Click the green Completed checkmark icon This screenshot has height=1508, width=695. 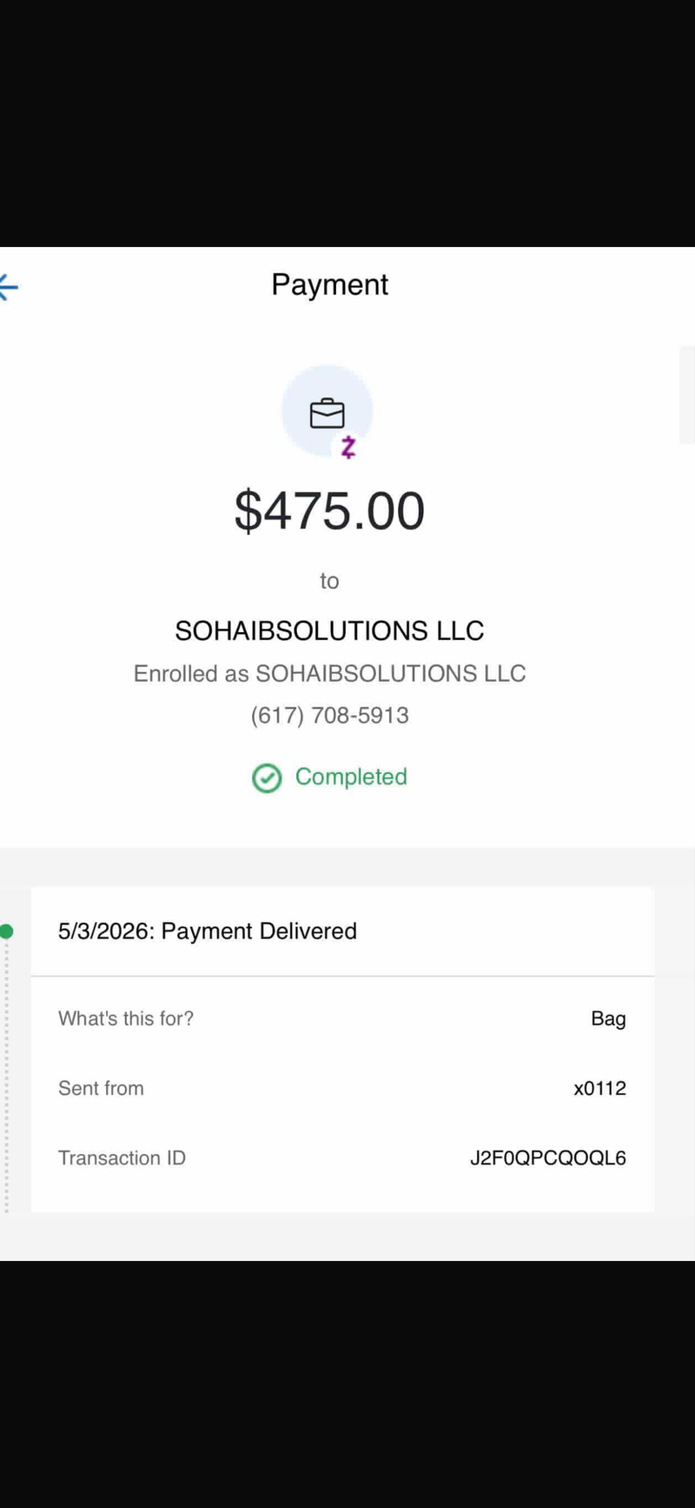[267, 777]
